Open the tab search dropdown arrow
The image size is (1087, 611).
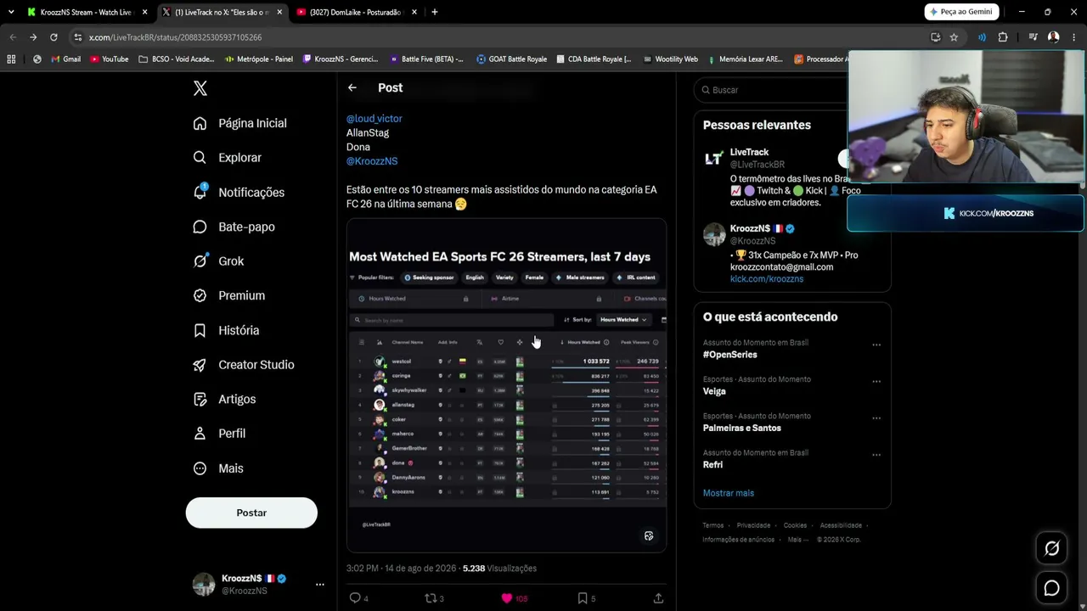tap(13, 12)
